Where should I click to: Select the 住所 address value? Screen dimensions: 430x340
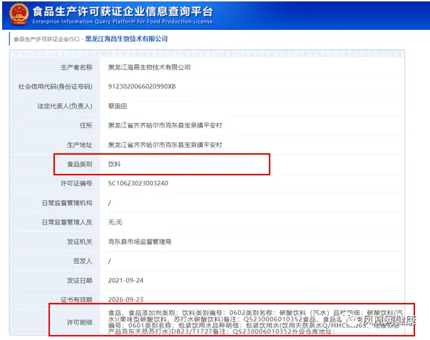coord(165,125)
